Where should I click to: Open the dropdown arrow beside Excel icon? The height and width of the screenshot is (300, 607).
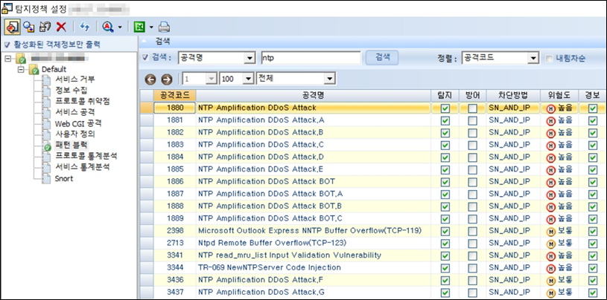pos(151,27)
